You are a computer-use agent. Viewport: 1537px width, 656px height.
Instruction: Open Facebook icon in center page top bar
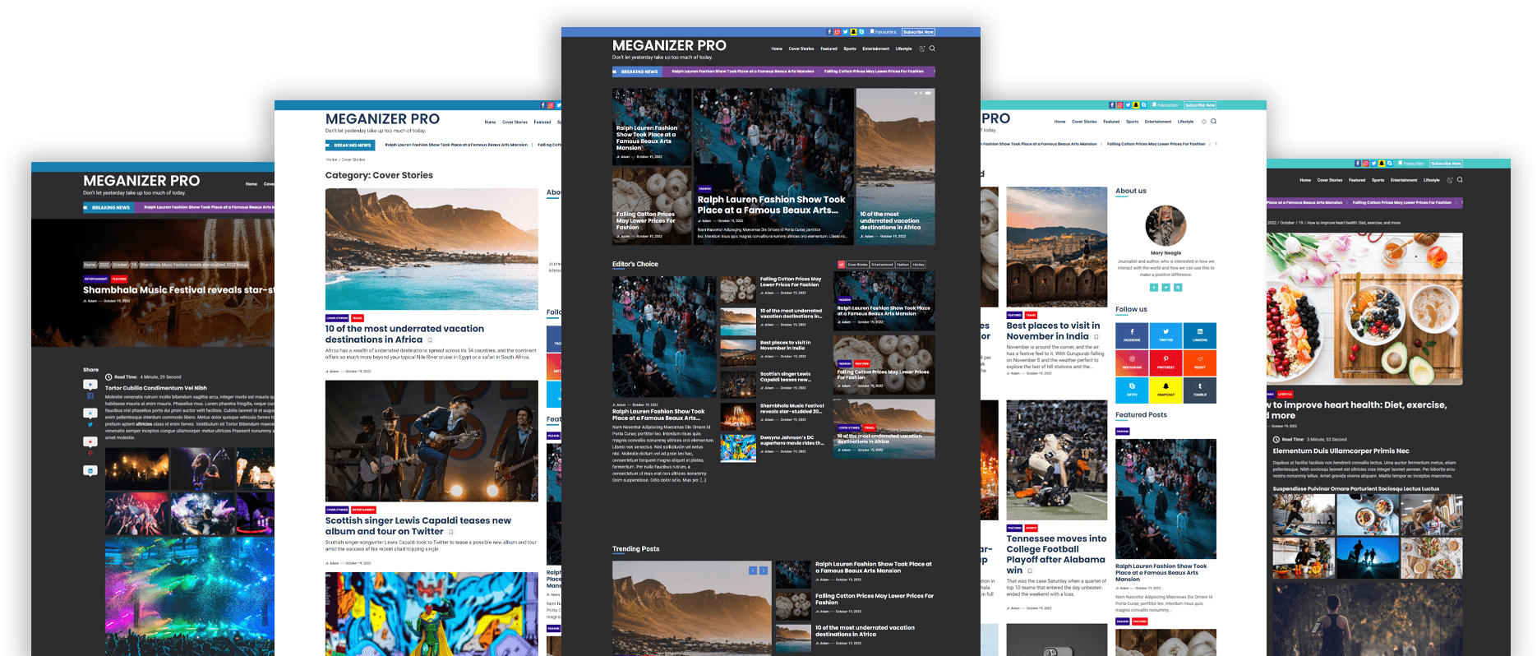tap(829, 32)
